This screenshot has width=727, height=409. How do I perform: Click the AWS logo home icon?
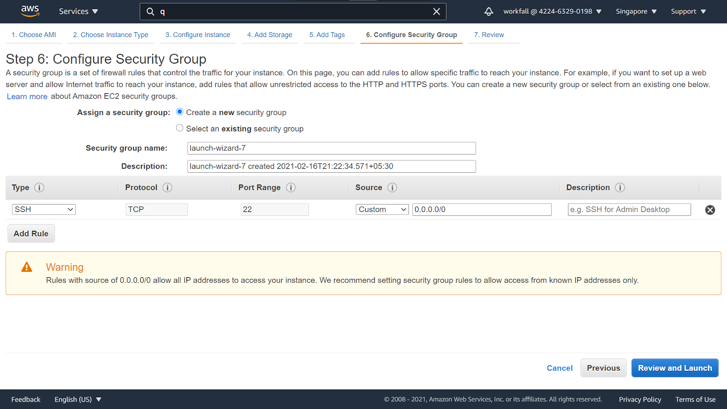[x=30, y=11]
